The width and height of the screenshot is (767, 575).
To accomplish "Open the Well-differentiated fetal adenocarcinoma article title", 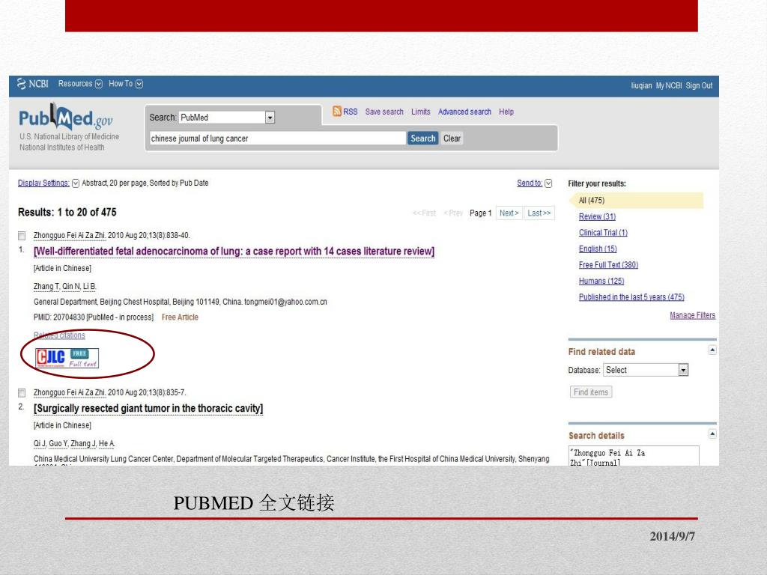I will [234, 252].
